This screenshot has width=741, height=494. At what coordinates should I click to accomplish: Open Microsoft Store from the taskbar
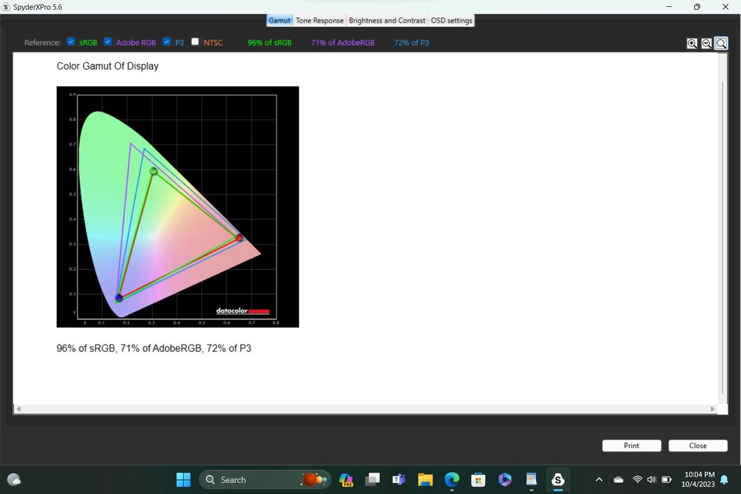[478, 480]
